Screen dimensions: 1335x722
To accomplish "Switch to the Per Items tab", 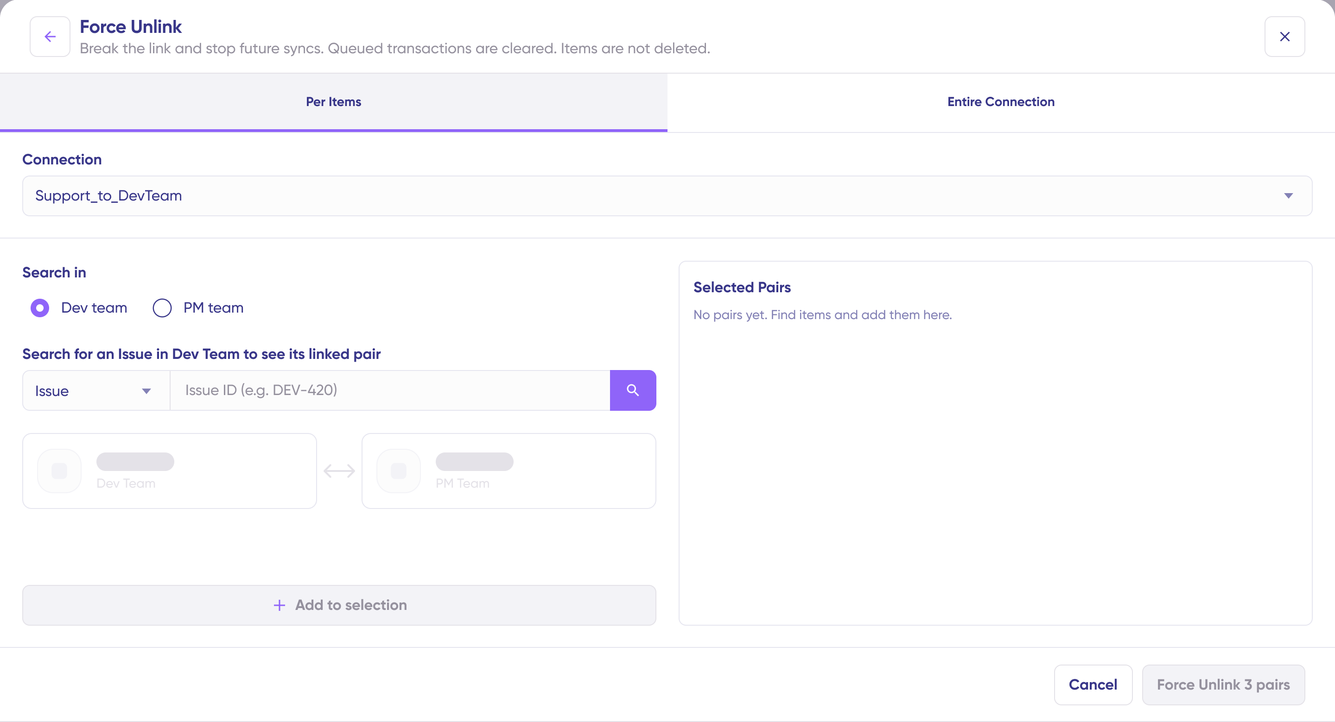I will (333, 101).
